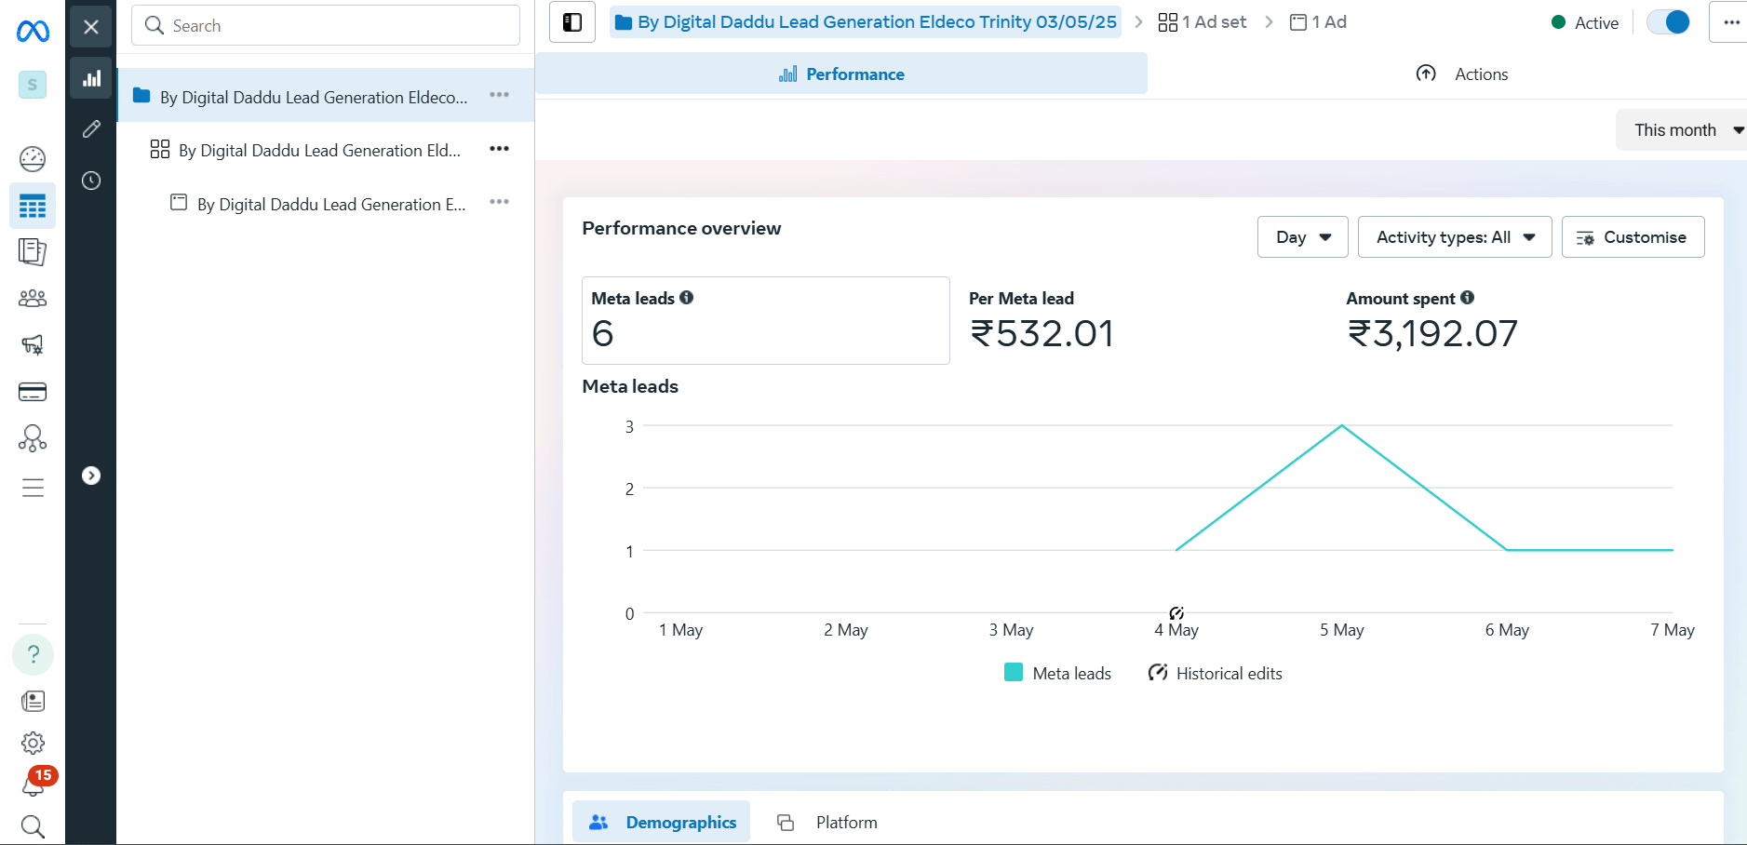Click info icon next to Meta leads
Viewport: 1747px width, 845px height.
pyautogui.click(x=687, y=298)
